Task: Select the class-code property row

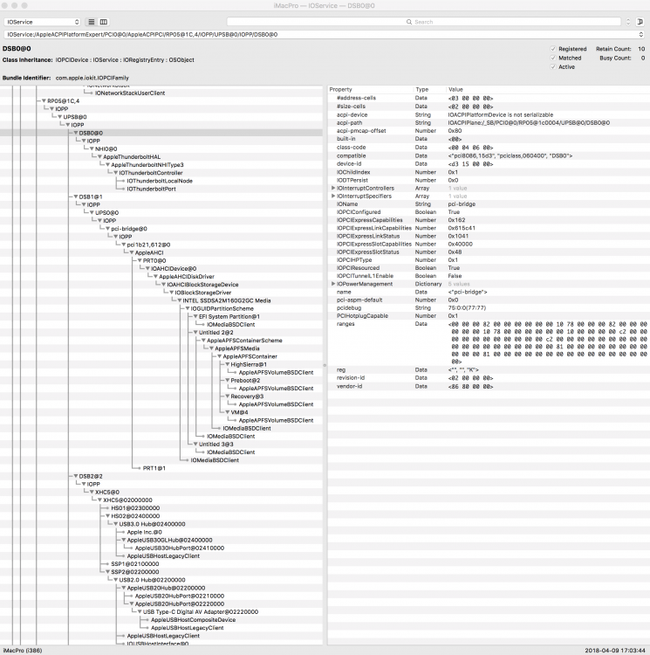Action: 489,148
